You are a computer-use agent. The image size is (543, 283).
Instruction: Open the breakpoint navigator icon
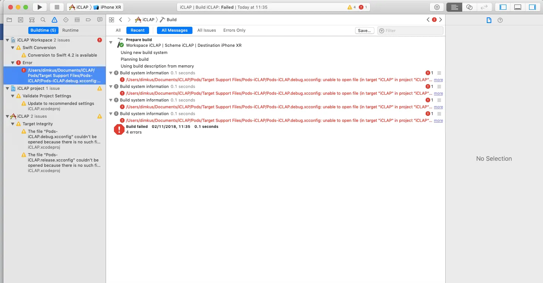pos(88,20)
